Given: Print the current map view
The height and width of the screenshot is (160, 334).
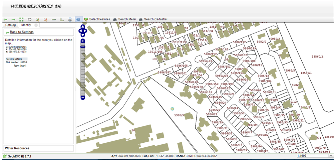Looking at the screenshot, I should click(x=70, y=20).
